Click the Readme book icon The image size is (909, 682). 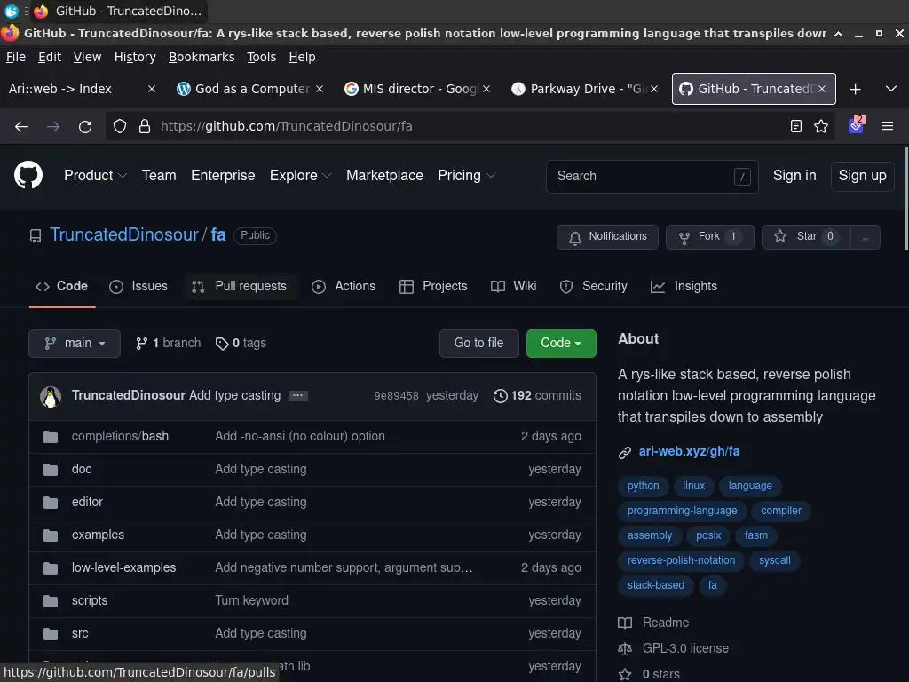625,623
